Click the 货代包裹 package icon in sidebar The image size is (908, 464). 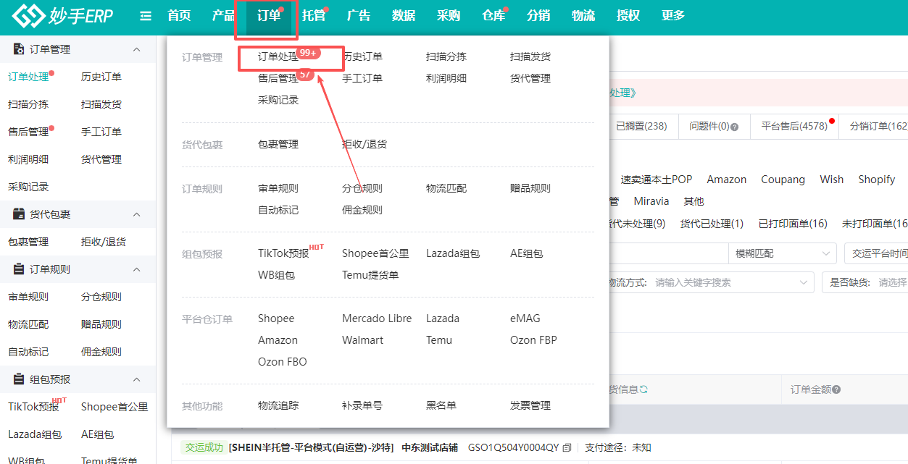17,214
